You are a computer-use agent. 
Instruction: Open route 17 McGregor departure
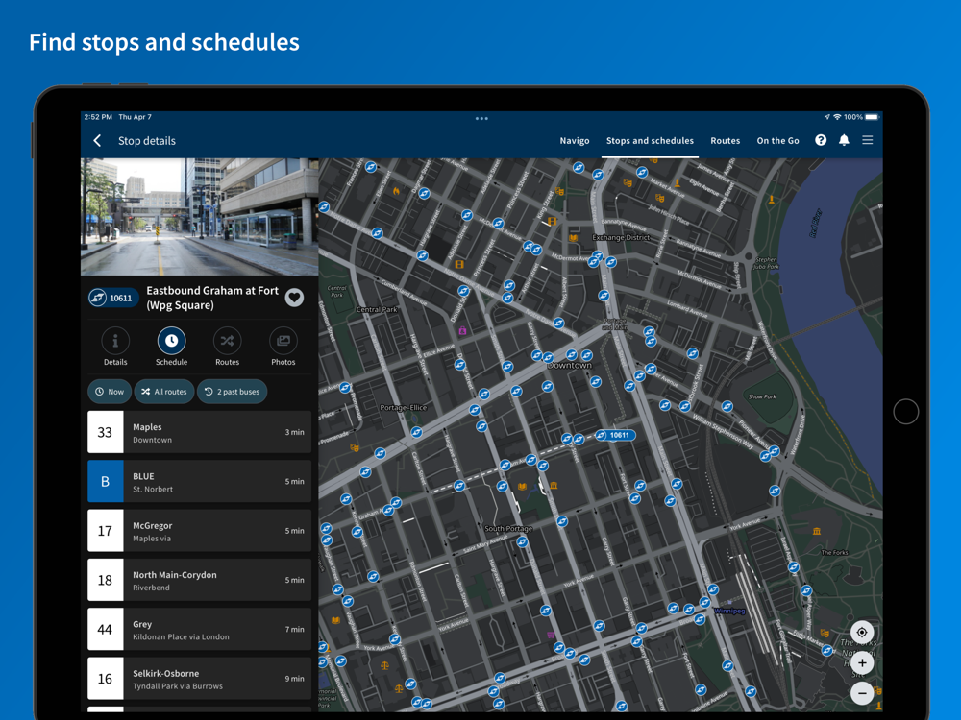(x=199, y=531)
